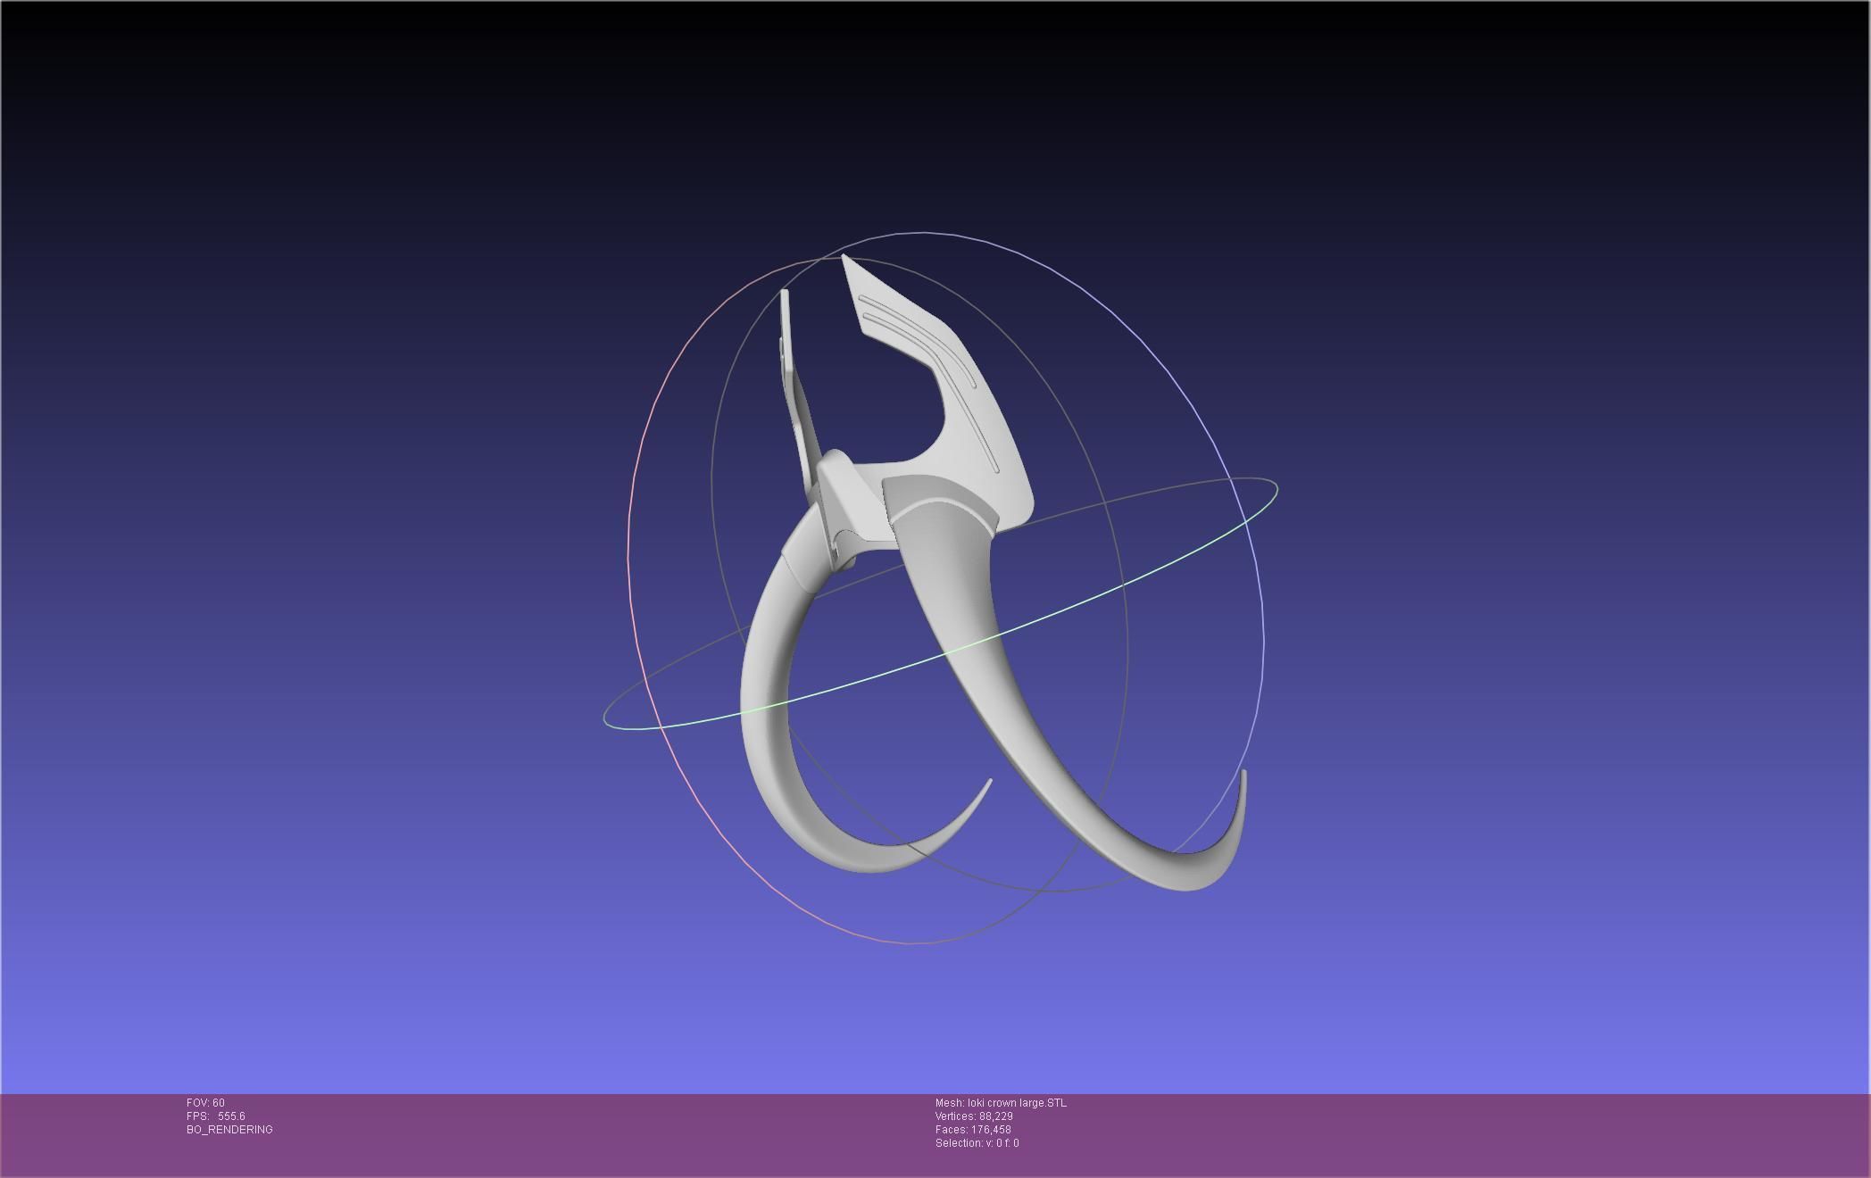Click the FOV: 60 readout
The height and width of the screenshot is (1178, 1871).
(x=205, y=1103)
